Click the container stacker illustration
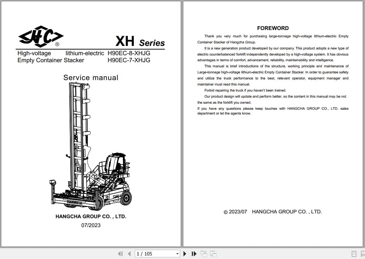Image resolution: width=365 pixels, height=259 pixels. 91,146
